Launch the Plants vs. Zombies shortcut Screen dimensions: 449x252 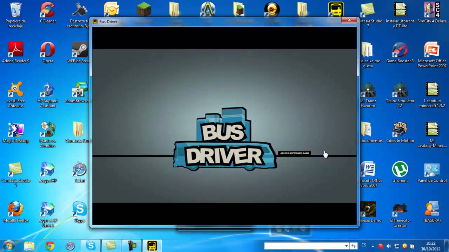pos(48,134)
